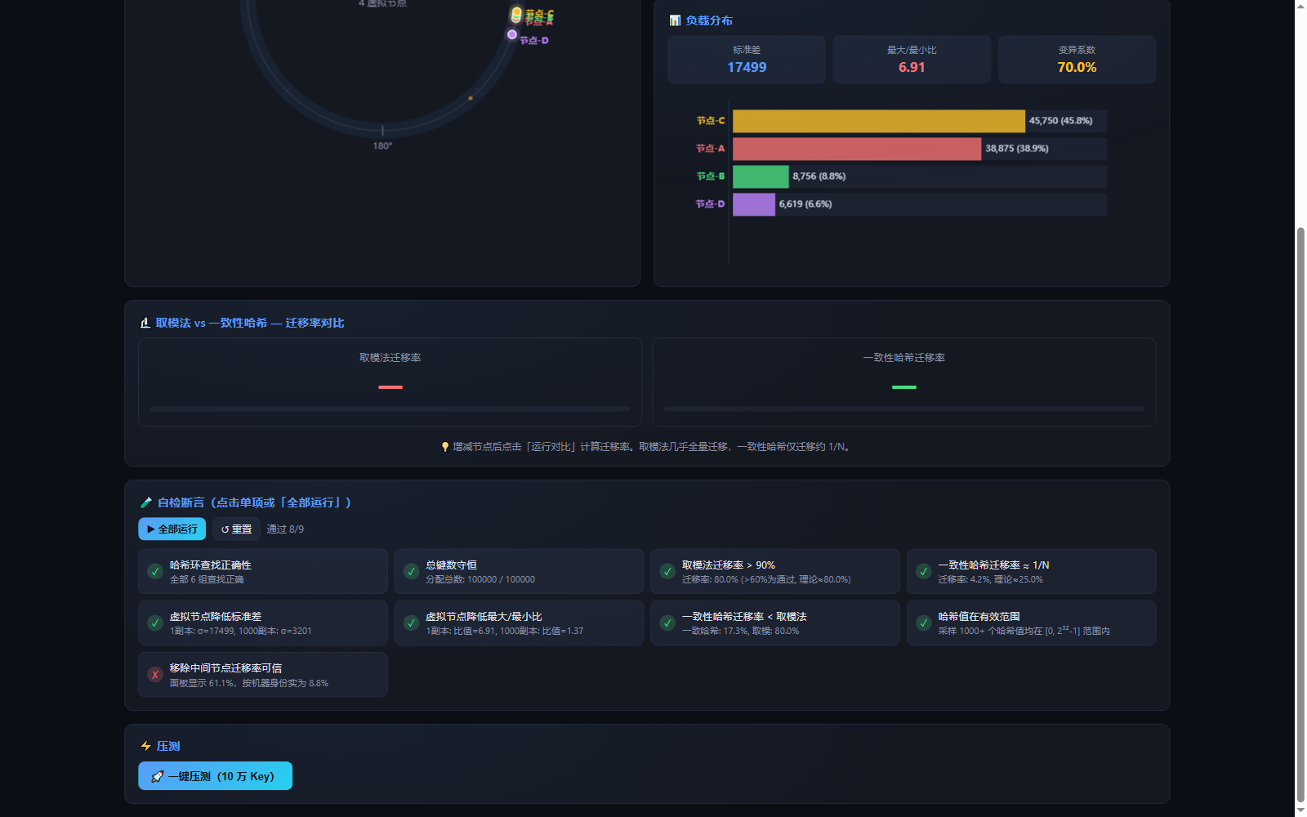Click the 38,875 (38.9%) value label
The height and width of the screenshot is (817, 1307).
1017,149
